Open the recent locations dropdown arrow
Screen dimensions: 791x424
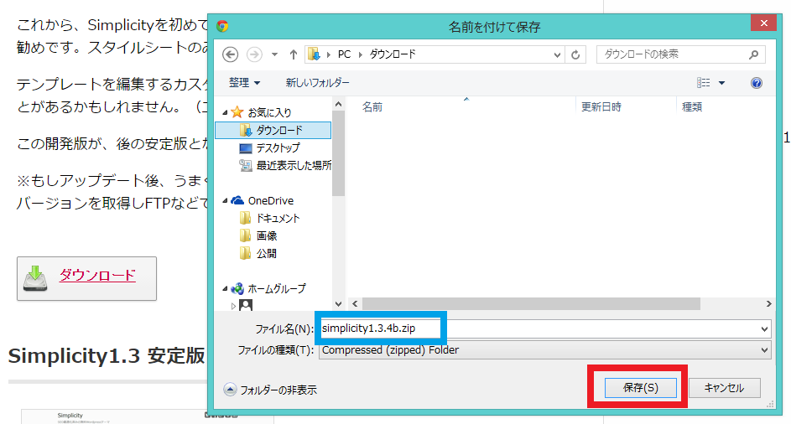pyautogui.click(x=274, y=54)
